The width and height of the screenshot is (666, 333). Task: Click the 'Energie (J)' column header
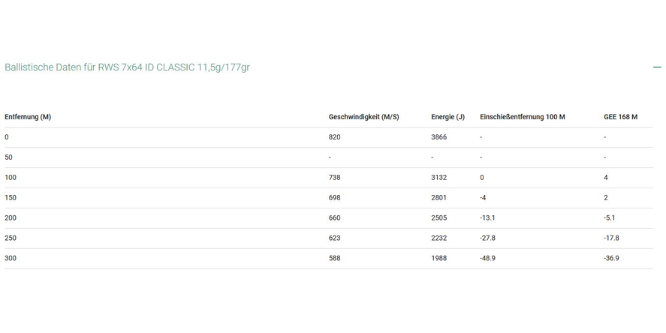coord(448,117)
